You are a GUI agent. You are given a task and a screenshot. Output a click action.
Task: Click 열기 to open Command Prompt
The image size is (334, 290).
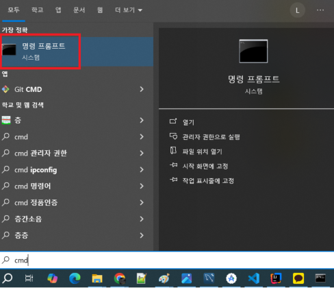tap(188, 122)
